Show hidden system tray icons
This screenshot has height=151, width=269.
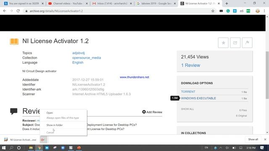click(221, 148)
